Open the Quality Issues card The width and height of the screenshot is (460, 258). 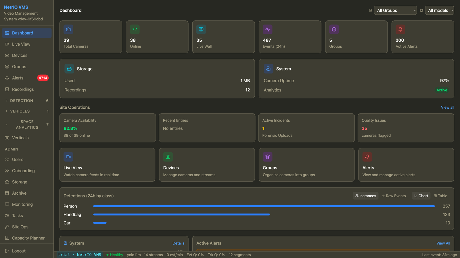point(406,128)
